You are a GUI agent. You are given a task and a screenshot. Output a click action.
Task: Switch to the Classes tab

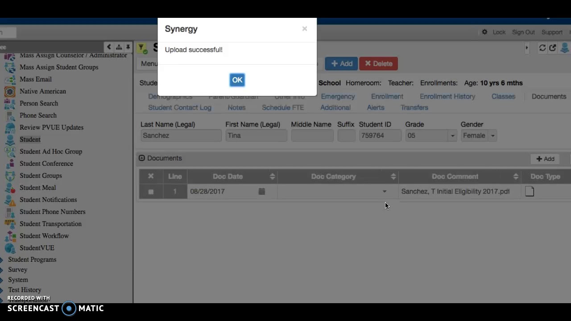[x=503, y=97]
